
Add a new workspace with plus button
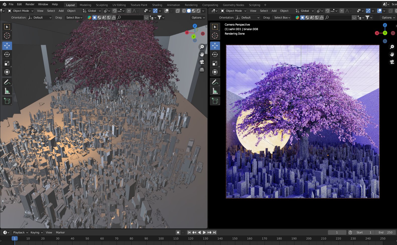click(265, 5)
